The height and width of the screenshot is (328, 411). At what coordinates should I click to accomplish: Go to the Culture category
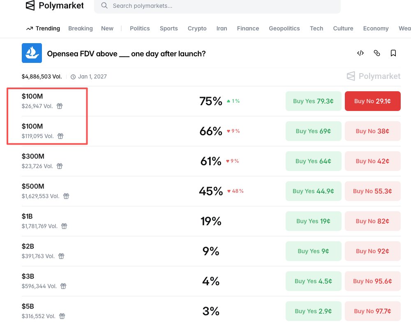point(343,28)
